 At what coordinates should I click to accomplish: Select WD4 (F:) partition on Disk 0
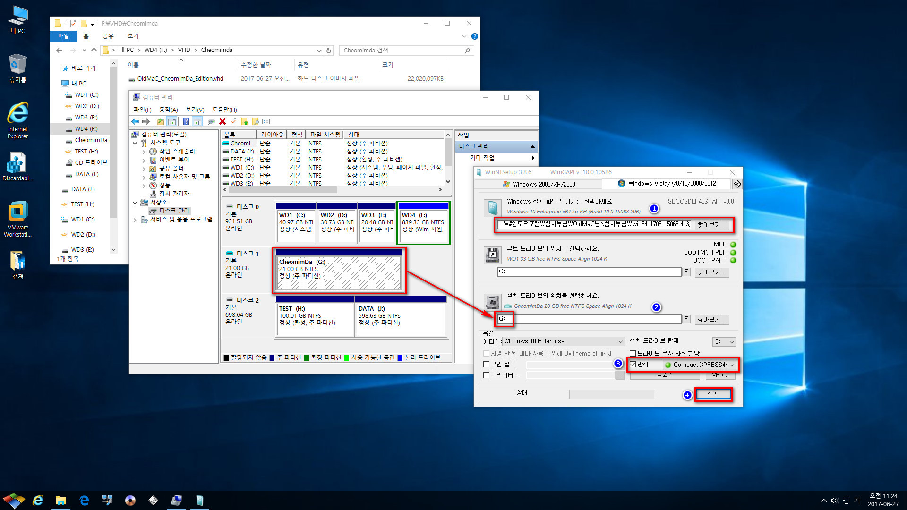click(x=423, y=223)
